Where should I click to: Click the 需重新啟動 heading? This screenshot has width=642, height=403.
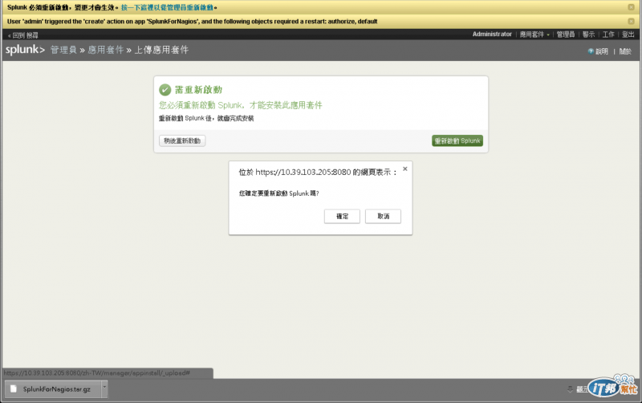pos(198,90)
